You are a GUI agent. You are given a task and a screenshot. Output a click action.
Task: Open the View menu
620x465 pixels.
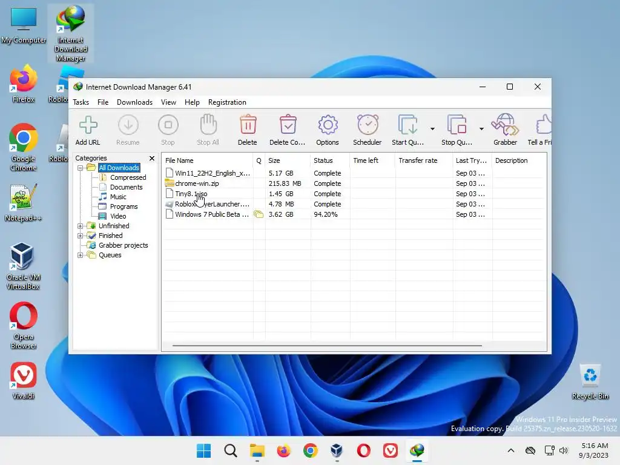[x=168, y=102]
